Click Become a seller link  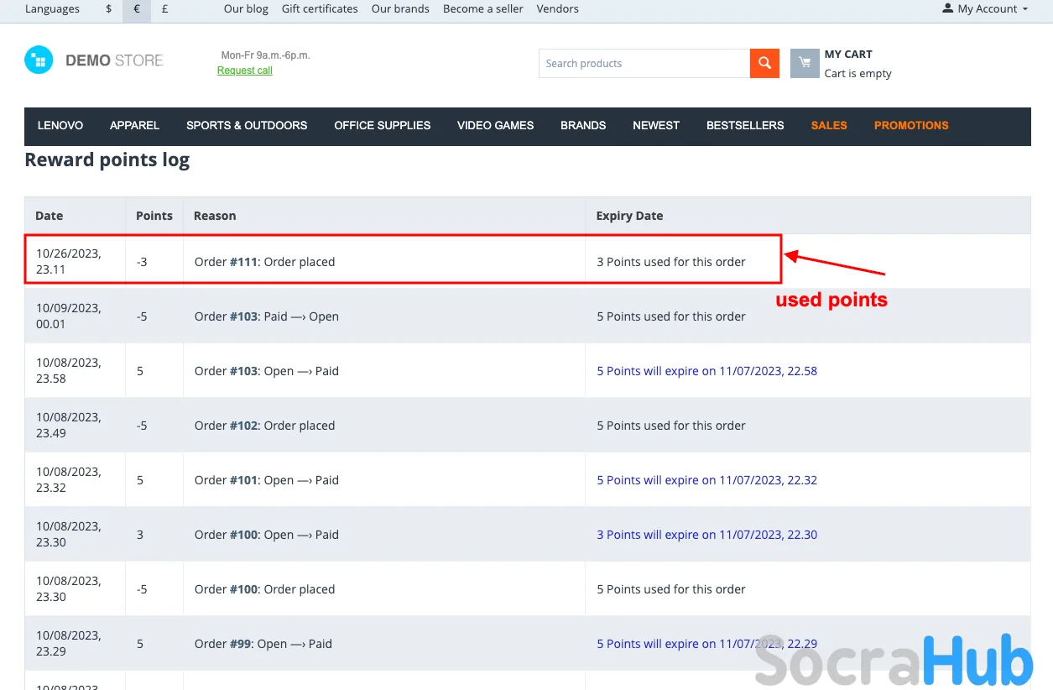pyautogui.click(x=483, y=9)
